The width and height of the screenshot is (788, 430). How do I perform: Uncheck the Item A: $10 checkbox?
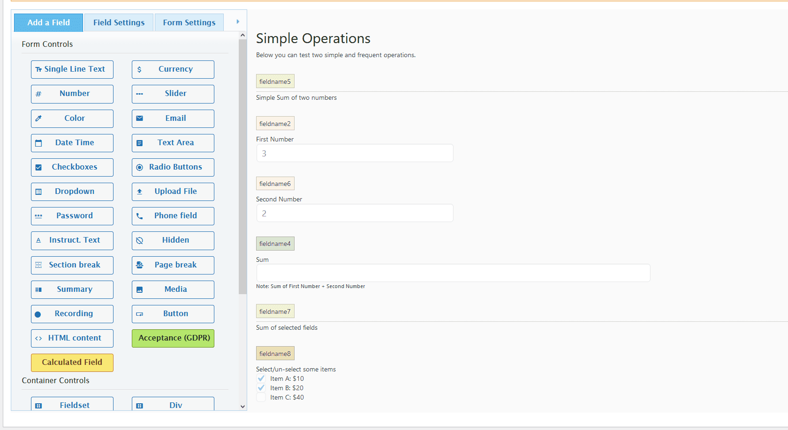click(x=261, y=378)
